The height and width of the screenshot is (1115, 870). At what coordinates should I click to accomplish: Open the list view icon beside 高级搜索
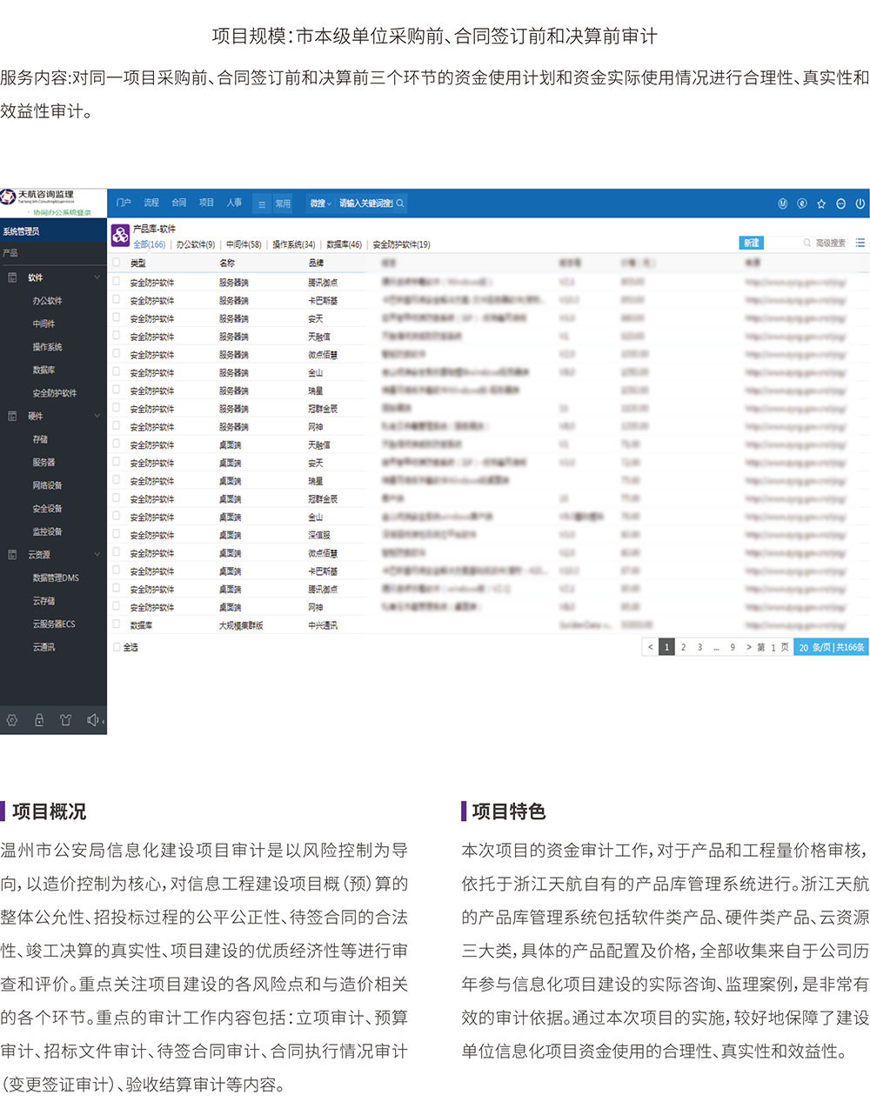point(860,243)
